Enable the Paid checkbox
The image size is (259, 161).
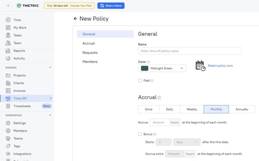click(140, 81)
